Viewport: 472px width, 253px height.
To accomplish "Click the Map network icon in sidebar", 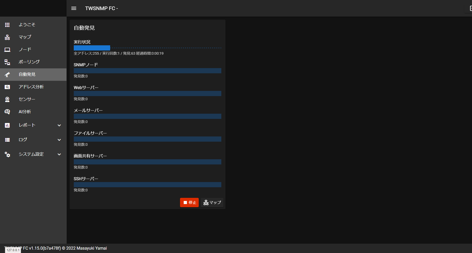I will (x=7, y=37).
